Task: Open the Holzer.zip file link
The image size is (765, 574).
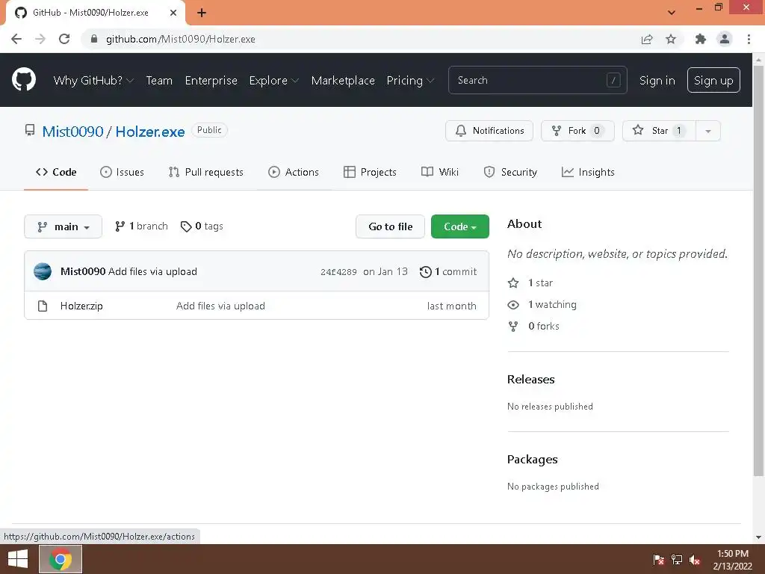Action: click(81, 306)
